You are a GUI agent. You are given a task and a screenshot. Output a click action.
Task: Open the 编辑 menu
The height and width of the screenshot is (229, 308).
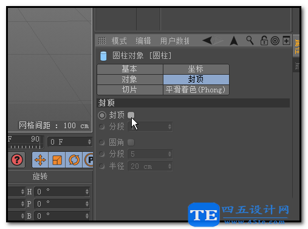coord(143,41)
